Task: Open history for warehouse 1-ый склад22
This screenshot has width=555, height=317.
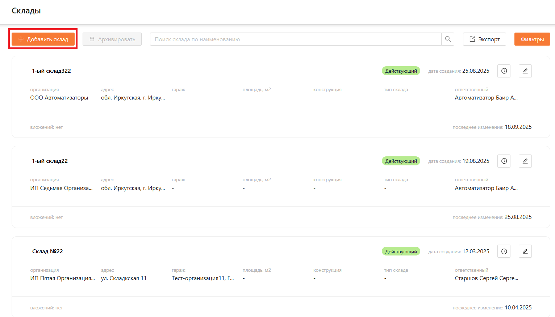Action: [504, 161]
